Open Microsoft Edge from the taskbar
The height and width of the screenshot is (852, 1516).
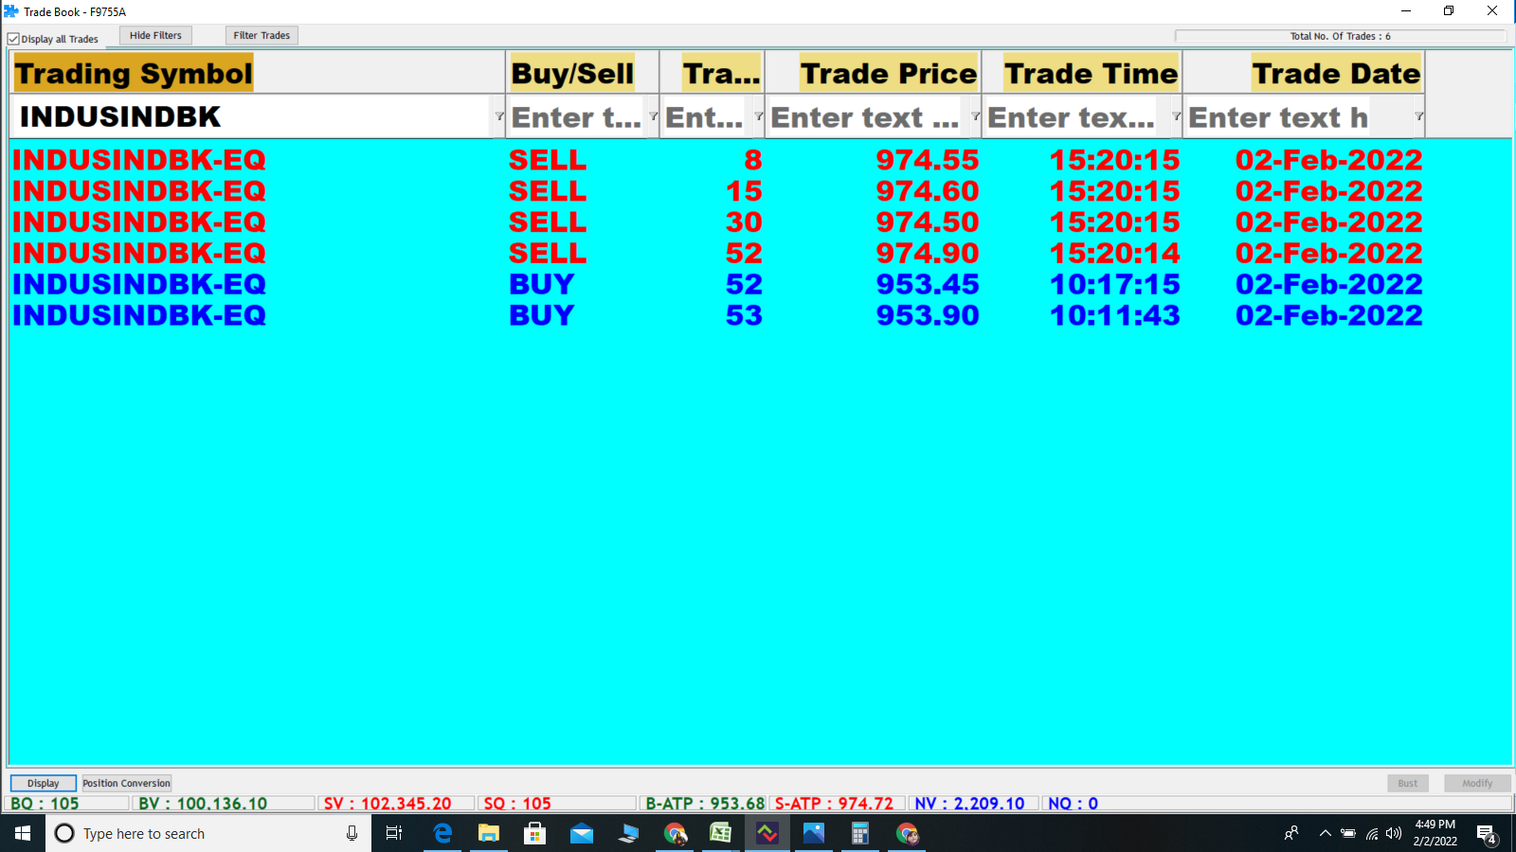coord(442,833)
